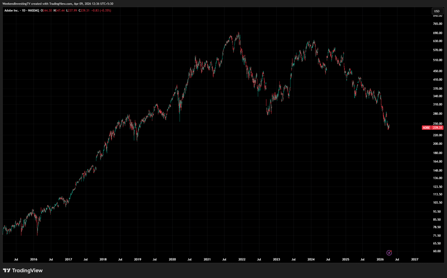The width and height of the screenshot is (447, 278).
Task: Click the 78.50 price axis label
Action: pos(437,227)
